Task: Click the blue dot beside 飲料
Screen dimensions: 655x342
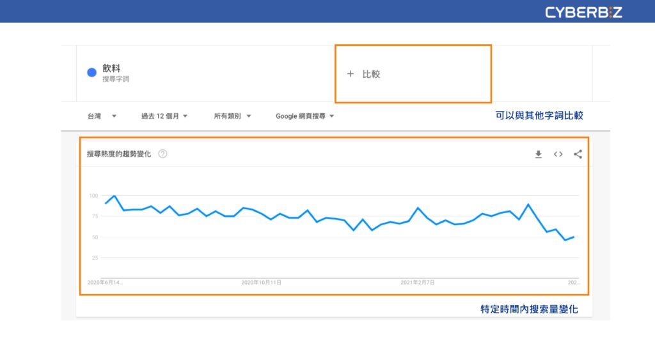Action: click(x=91, y=72)
